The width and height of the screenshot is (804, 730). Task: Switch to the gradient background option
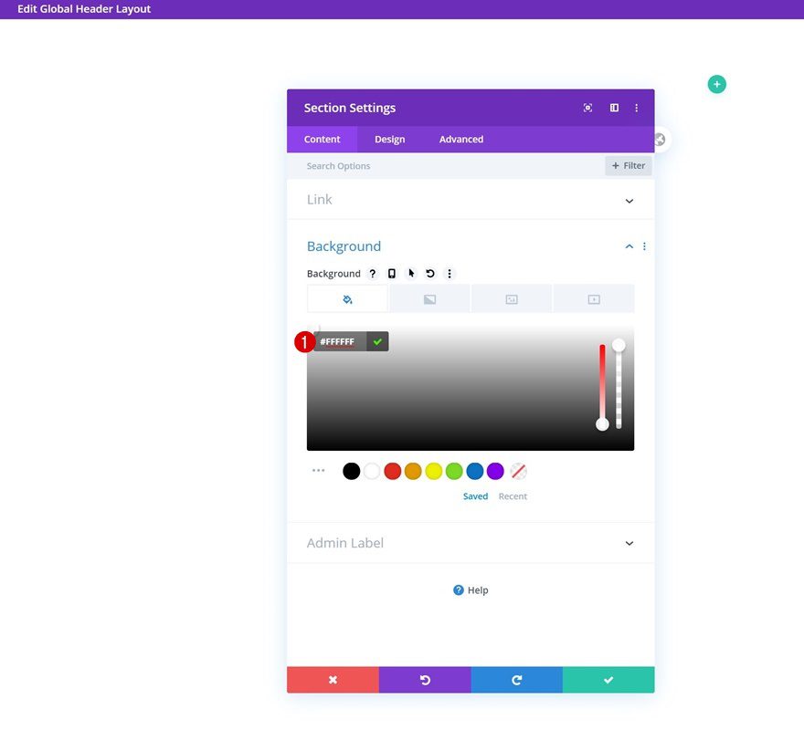[x=429, y=297]
